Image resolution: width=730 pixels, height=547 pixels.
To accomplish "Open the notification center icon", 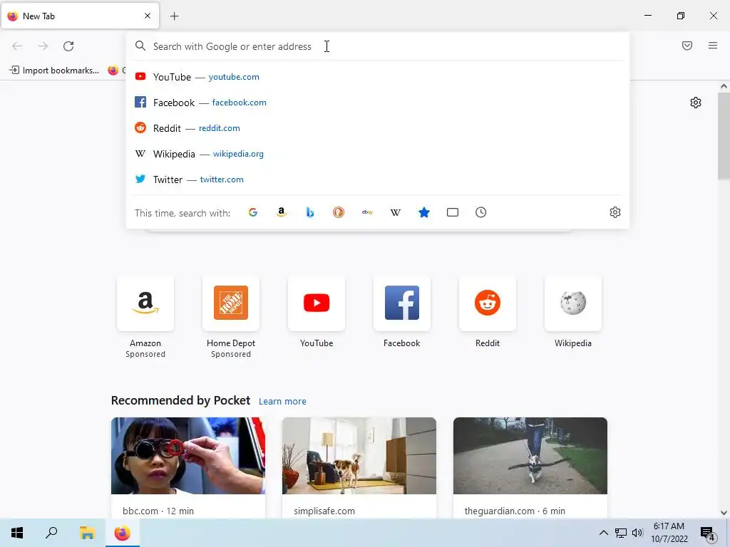I will click(708, 533).
